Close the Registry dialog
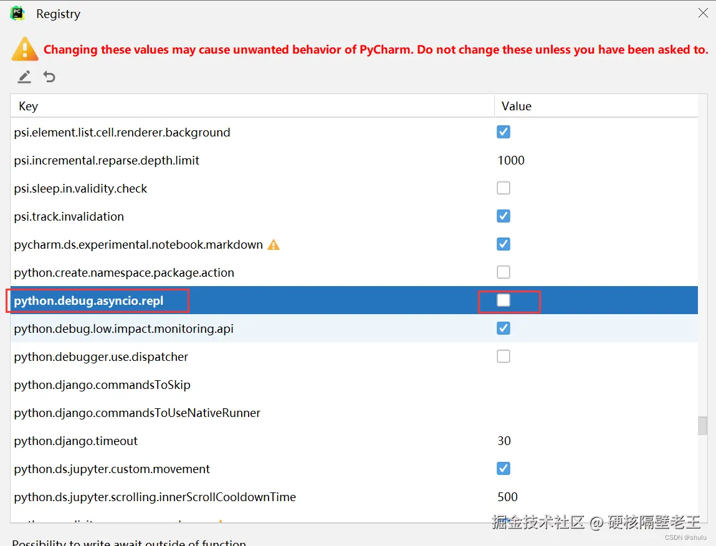716x546 pixels. [703, 13]
